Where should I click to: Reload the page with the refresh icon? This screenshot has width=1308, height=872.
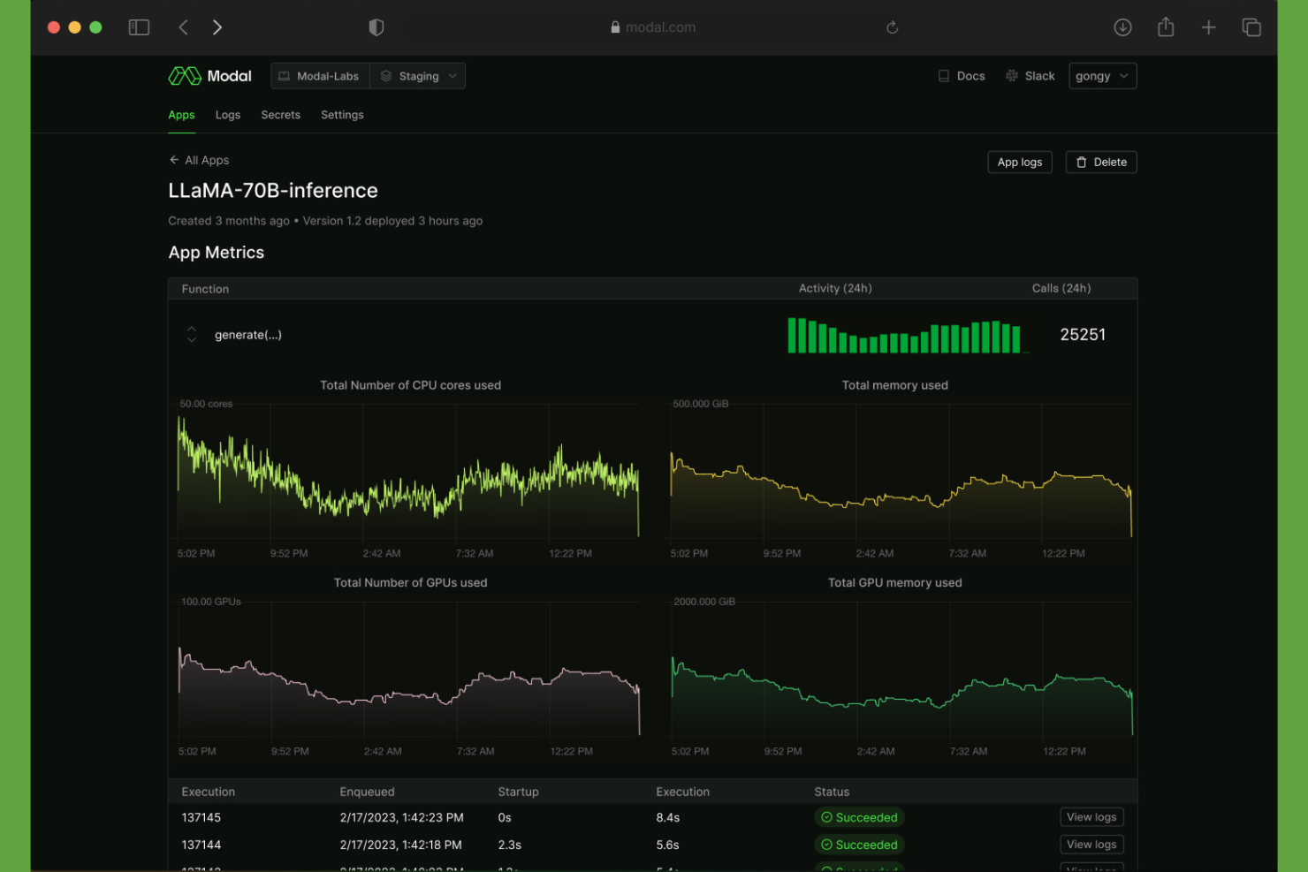(x=893, y=27)
